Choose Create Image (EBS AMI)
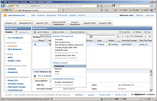This screenshot has width=157, height=101. point(66,48)
